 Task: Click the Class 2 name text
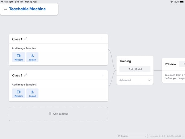click(x=17, y=75)
